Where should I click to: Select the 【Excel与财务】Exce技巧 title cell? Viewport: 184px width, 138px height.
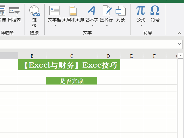(69, 65)
